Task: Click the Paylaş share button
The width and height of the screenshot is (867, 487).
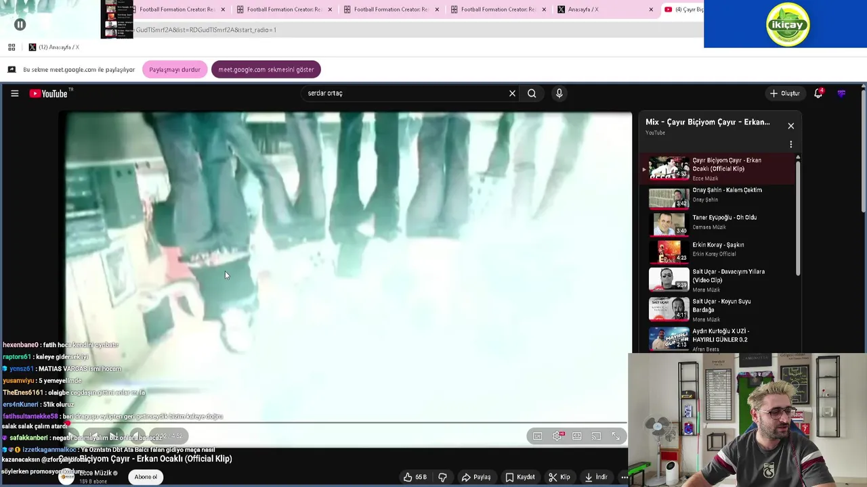Action: tap(476, 477)
